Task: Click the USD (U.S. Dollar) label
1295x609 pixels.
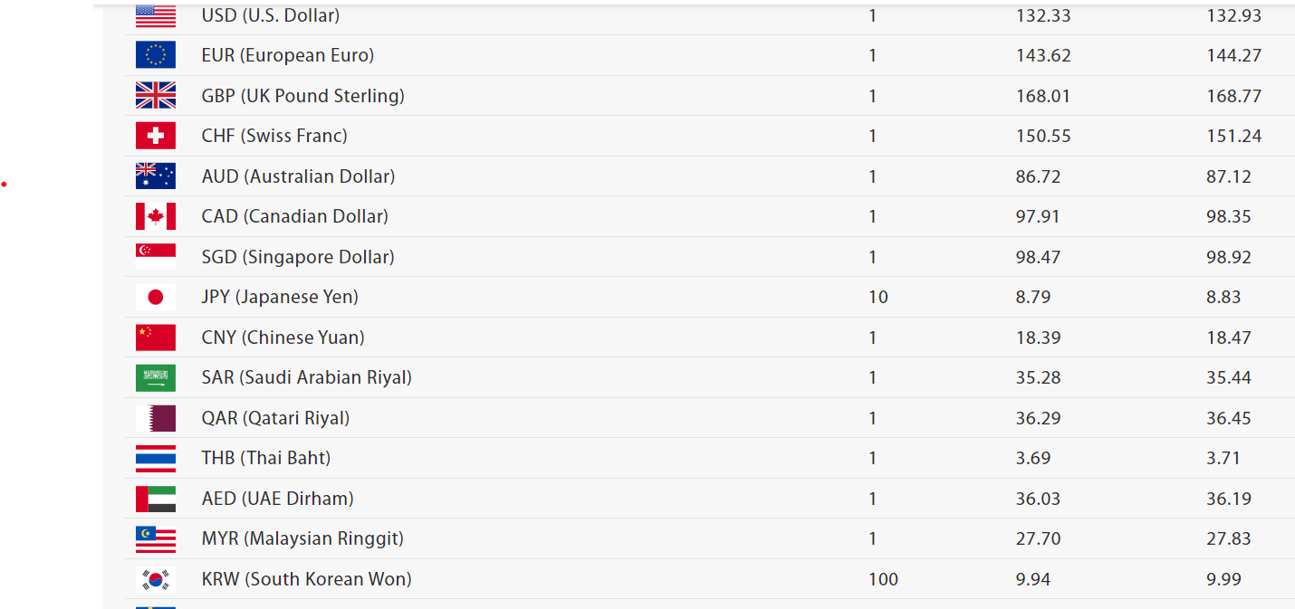Action: click(271, 15)
